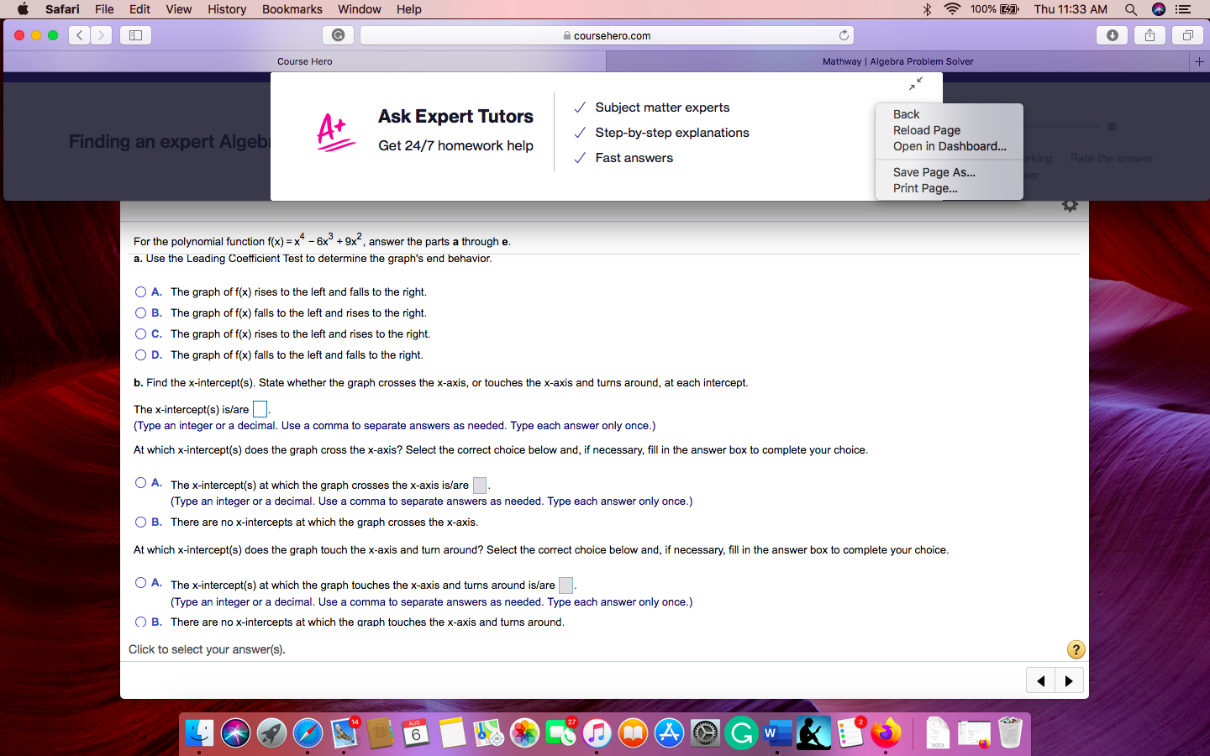
Task: Open the Edit menu
Action: click(139, 9)
